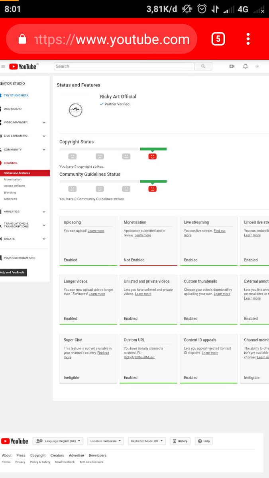Click Learn more in Longer videos card
Image resolution: width=269 pixels, height=478 pixels.
coord(97,294)
